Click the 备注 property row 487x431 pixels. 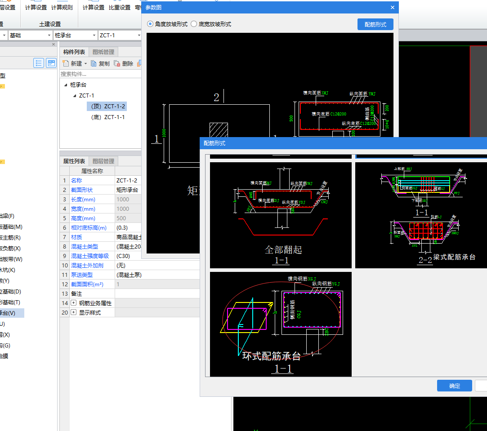coord(130,294)
